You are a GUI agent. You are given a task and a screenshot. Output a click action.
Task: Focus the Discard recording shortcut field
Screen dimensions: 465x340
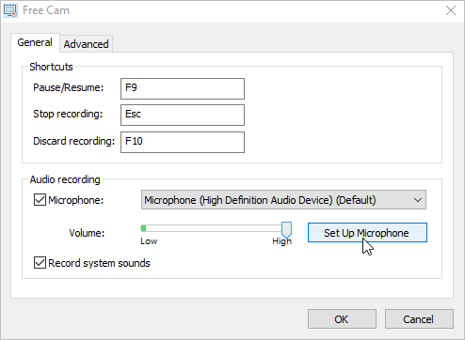tap(183, 142)
